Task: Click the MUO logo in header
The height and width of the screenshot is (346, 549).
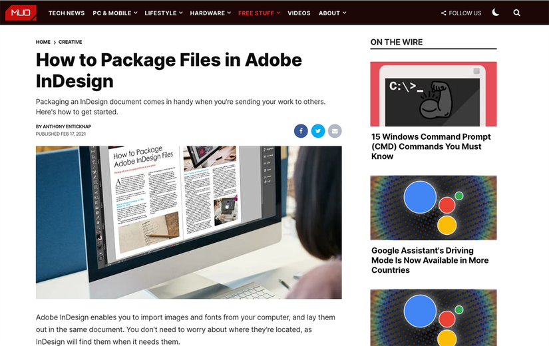Action: (x=21, y=13)
